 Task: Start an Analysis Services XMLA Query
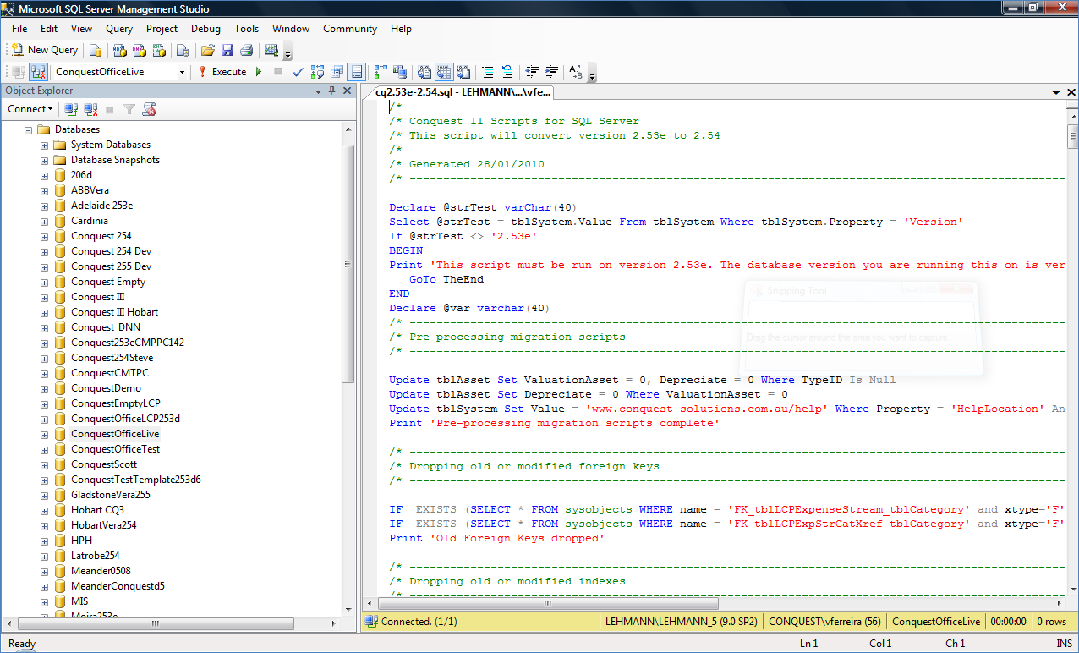(x=159, y=50)
